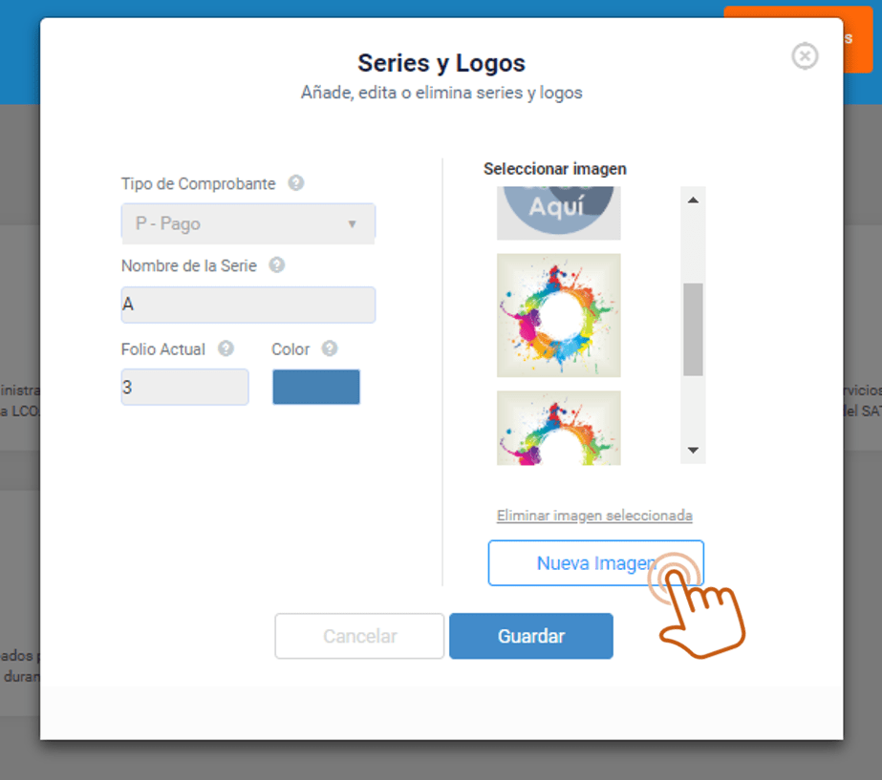
Task: Click the Nueva Imagen button
Action: (596, 563)
